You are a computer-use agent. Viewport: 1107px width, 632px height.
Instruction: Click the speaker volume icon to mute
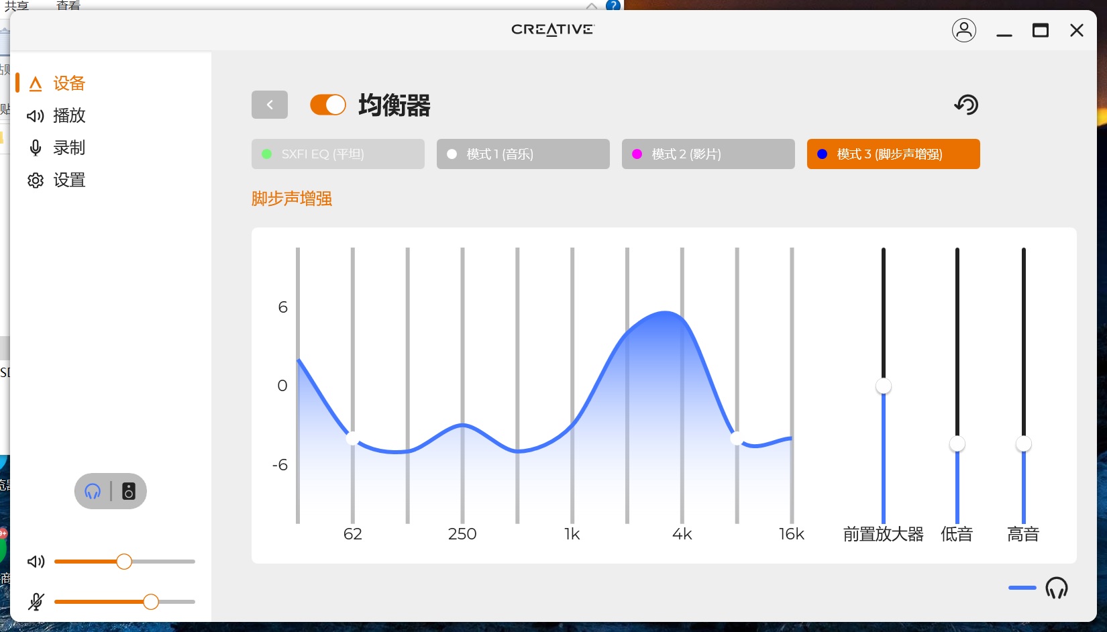36,562
